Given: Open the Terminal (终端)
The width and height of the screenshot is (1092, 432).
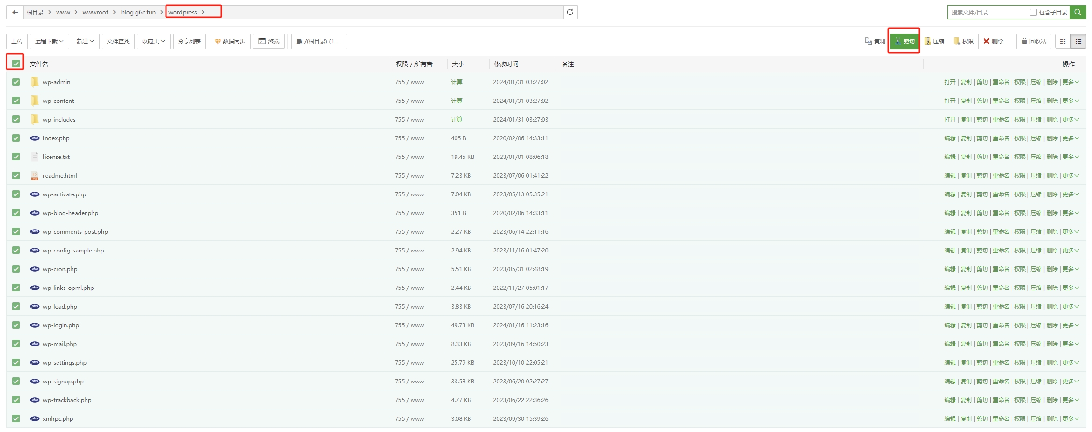Looking at the screenshot, I should tap(269, 42).
